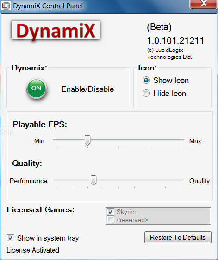Click the Performance label beside Quality slider

point(28,181)
